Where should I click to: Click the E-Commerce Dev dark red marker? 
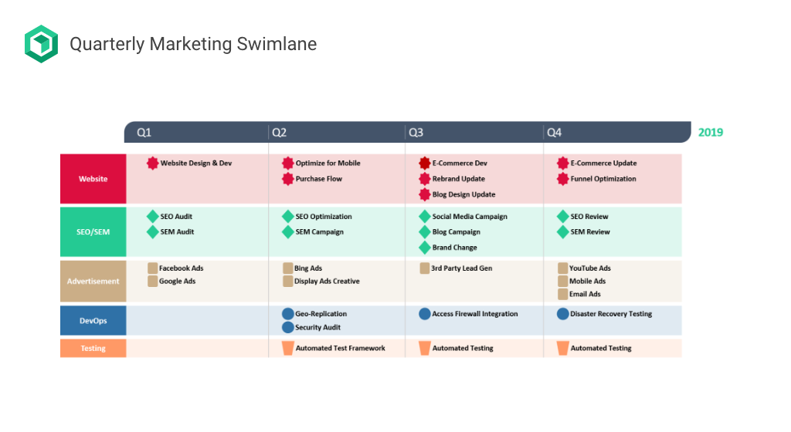tap(425, 164)
